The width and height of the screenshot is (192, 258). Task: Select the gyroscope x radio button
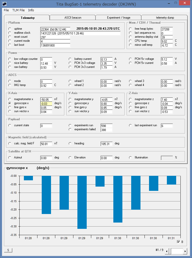[10, 103]
